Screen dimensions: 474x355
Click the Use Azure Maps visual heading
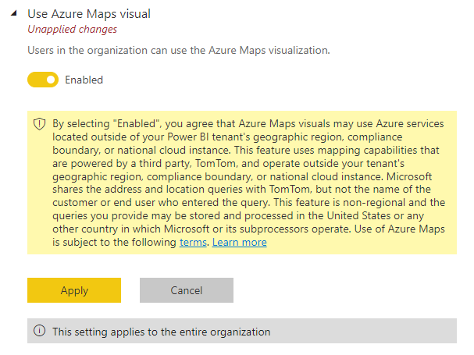(89, 14)
